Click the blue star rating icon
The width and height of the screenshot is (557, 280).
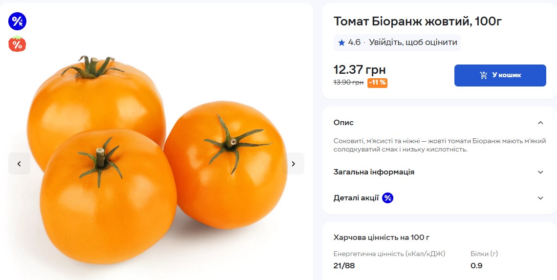(342, 43)
